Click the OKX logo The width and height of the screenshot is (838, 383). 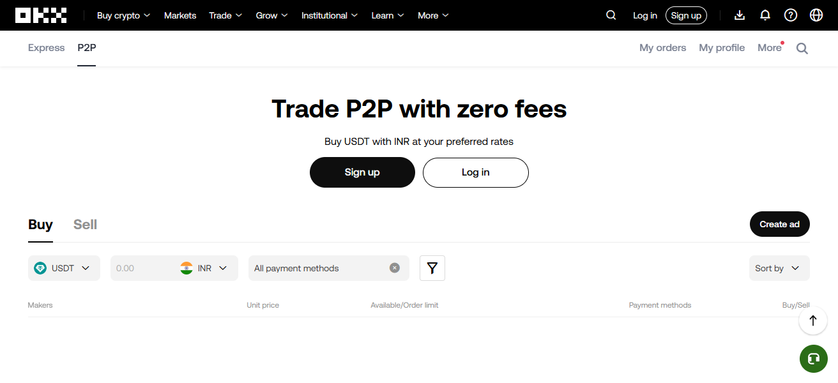tap(40, 15)
